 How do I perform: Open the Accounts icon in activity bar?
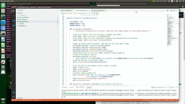[14, 92]
